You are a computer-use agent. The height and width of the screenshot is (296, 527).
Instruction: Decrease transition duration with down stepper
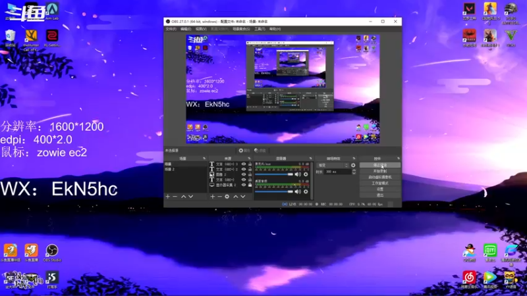(354, 173)
